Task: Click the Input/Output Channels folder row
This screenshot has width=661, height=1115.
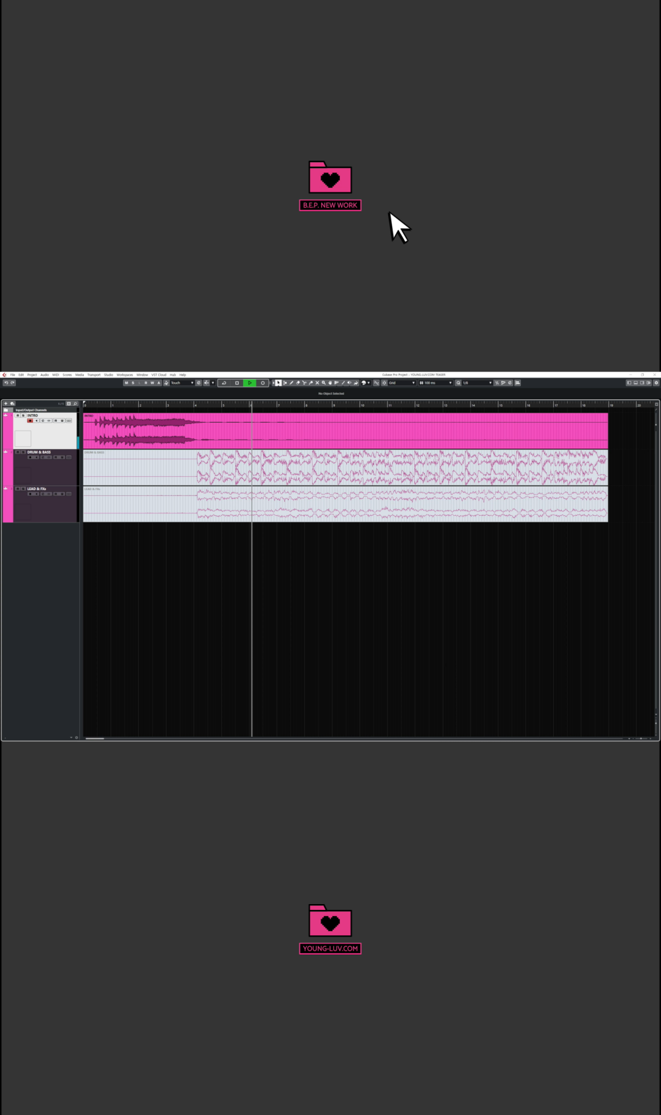Action: 40,410
